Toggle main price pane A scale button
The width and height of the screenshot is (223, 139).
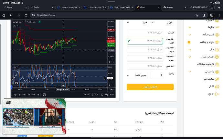[110, 62]
